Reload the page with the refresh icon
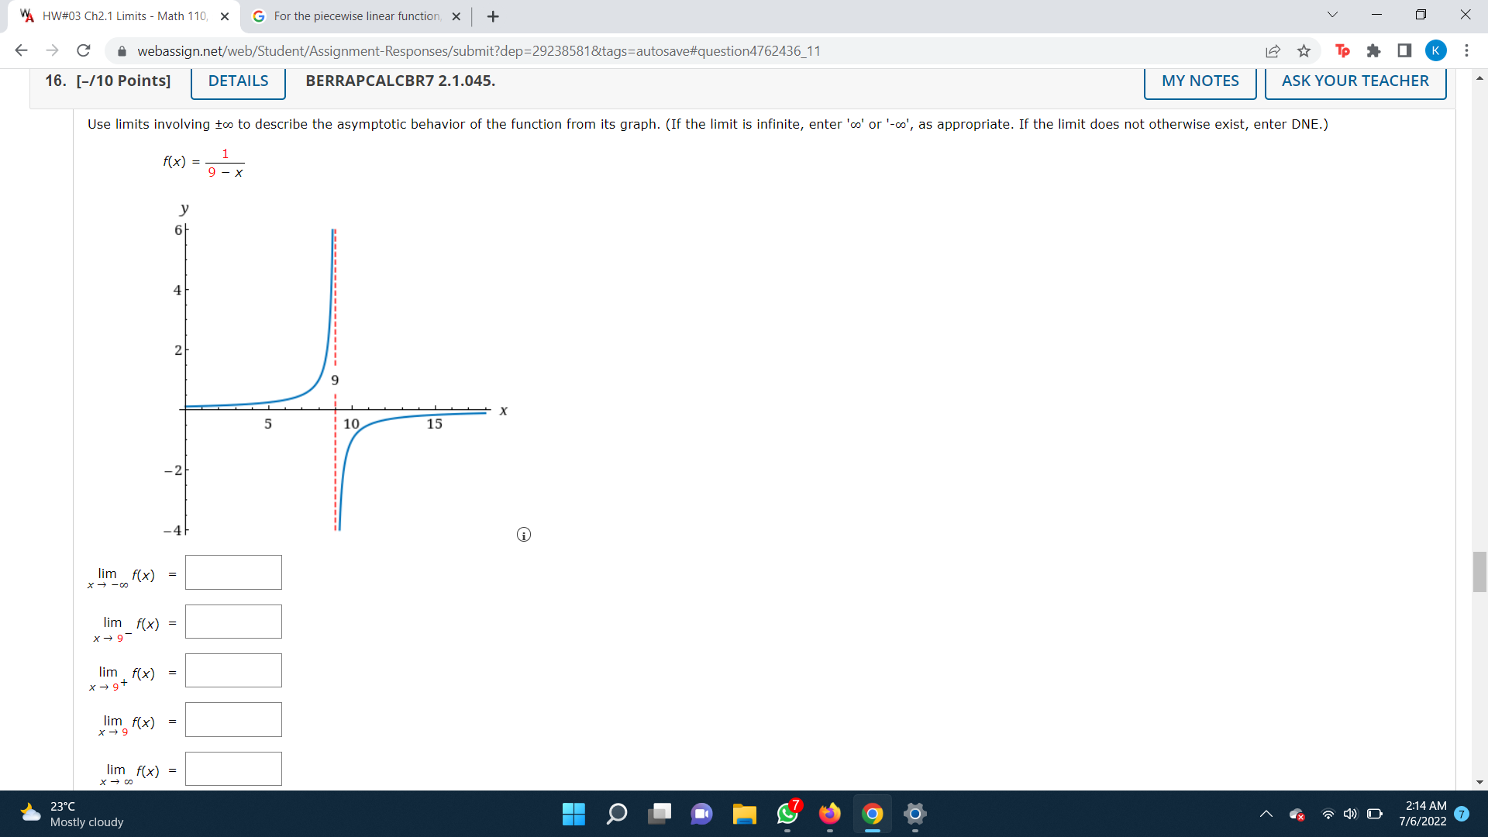The height and width of the screenshot is (837, 1488). point(83,50)
